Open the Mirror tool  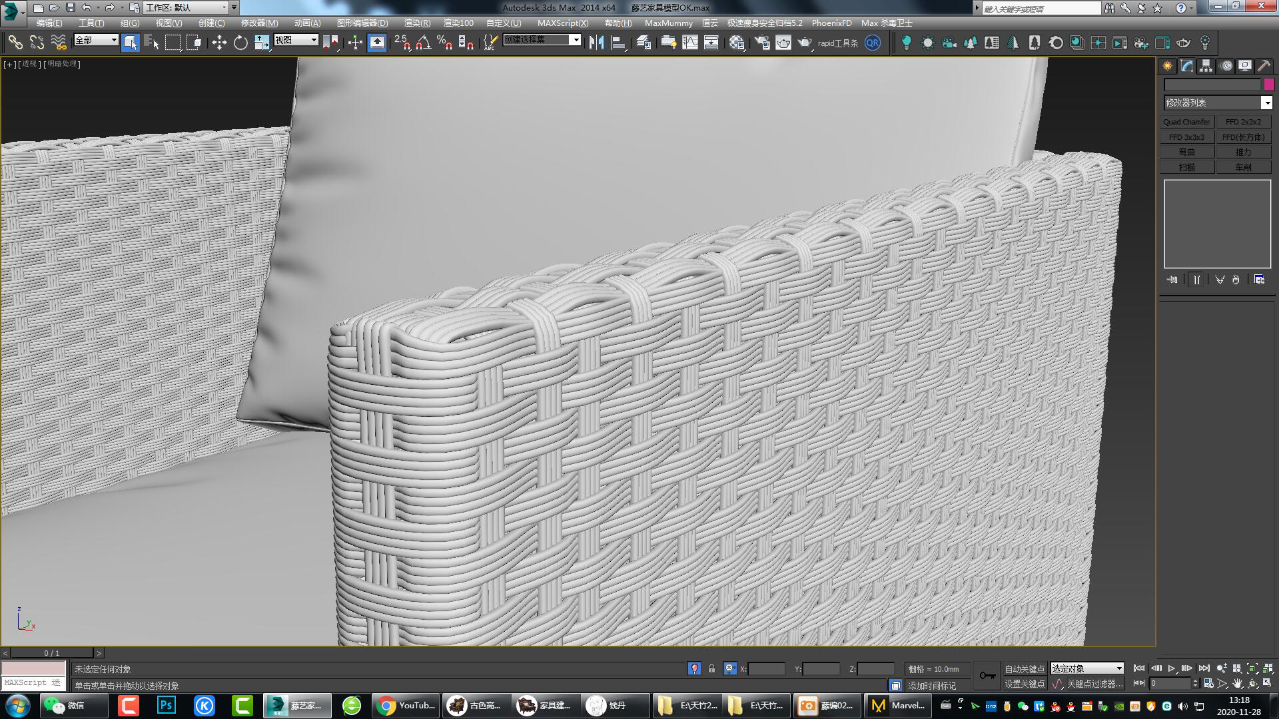tap(596, 43)
